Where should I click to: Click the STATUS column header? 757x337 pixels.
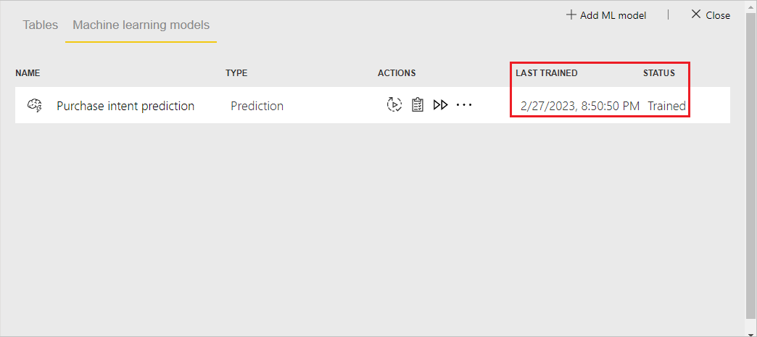click(x=659, y=73)
